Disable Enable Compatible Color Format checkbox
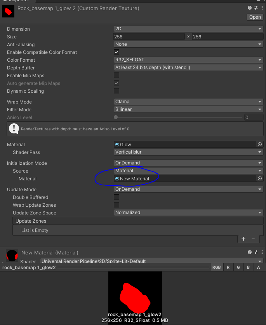Screen dimensions: 266x325 click(116, 52)
